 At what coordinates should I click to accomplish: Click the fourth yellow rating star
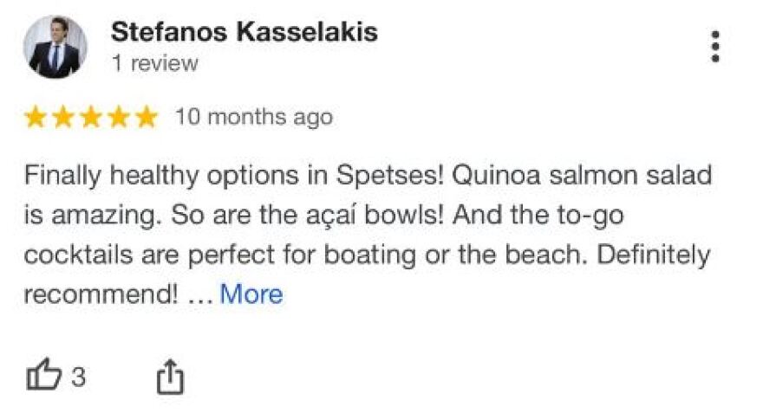pyautogui.click(x=119, y=117)
